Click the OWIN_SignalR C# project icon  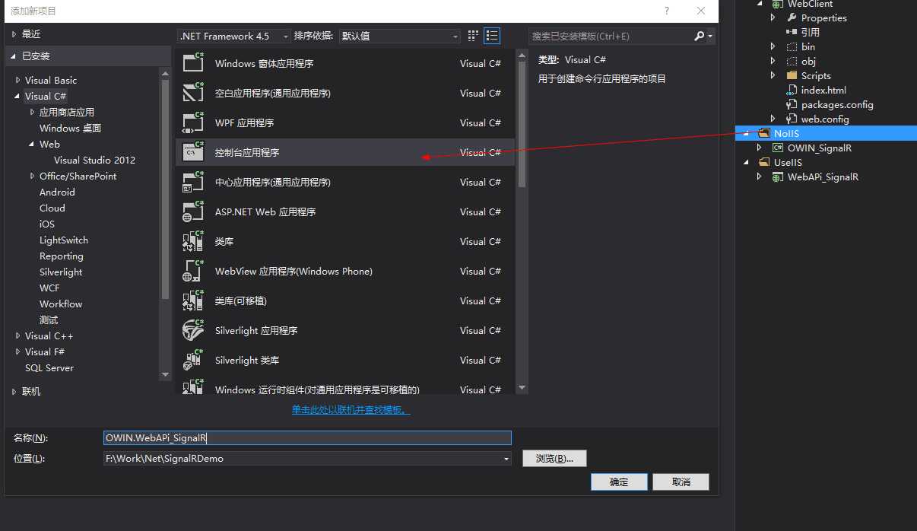778,148
